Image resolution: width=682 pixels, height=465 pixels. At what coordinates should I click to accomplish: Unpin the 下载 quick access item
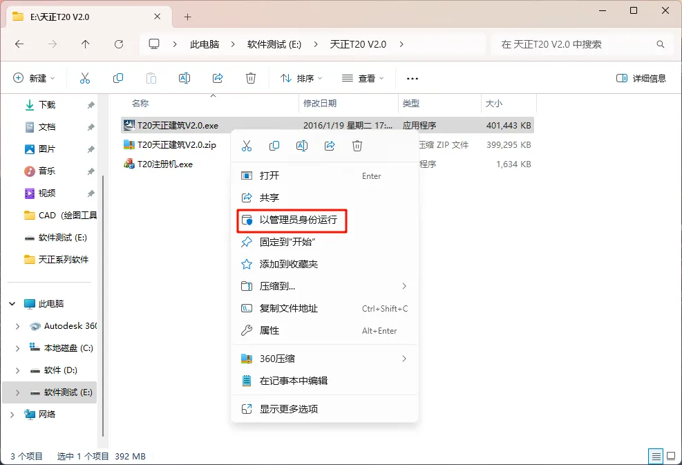coord(91,105)
